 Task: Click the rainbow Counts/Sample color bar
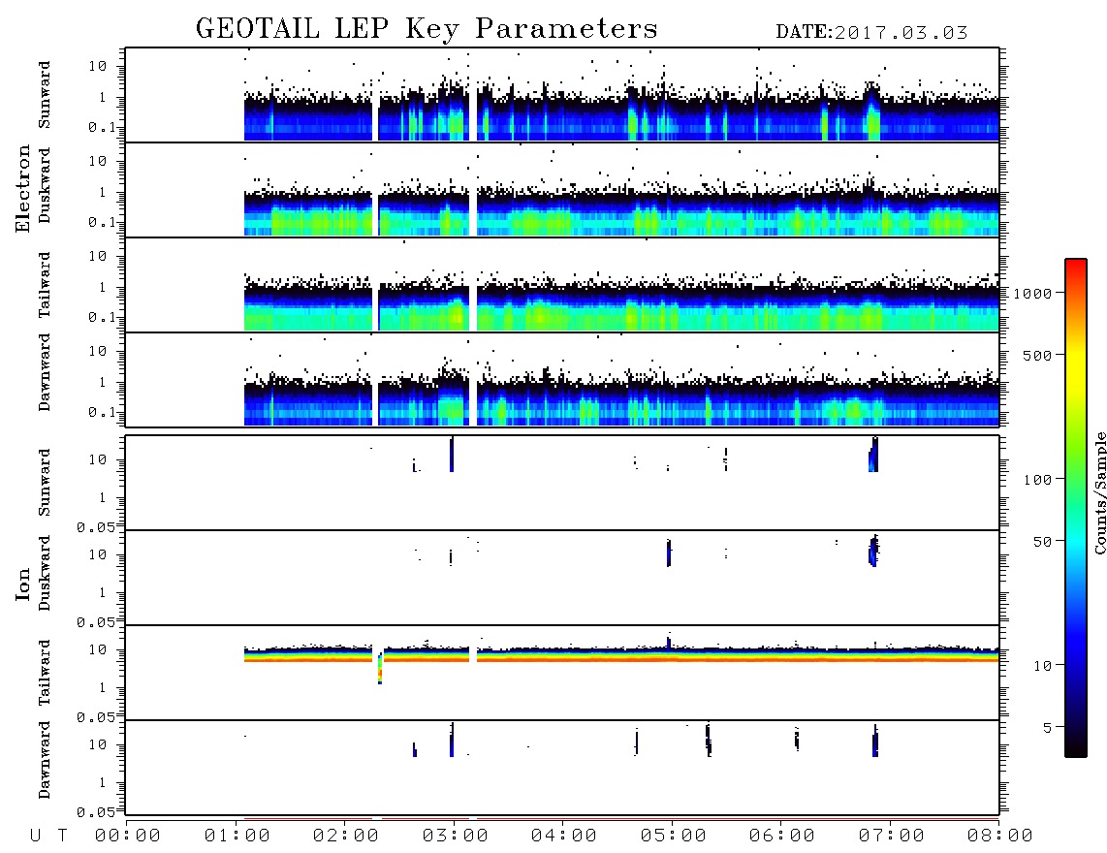coord(1076,508)
